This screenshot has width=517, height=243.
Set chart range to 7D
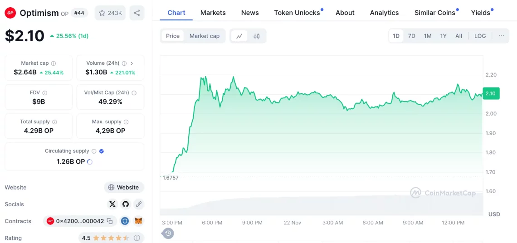(411, 36)
